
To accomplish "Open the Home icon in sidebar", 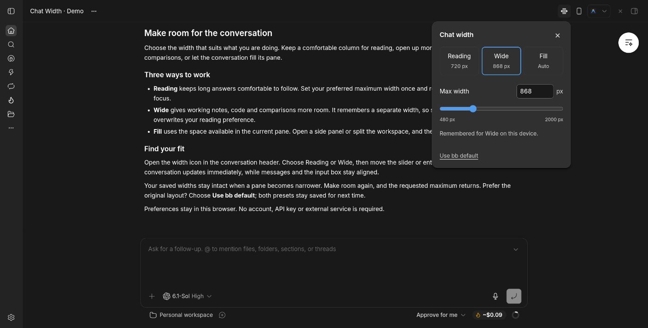I will point(11,31).
